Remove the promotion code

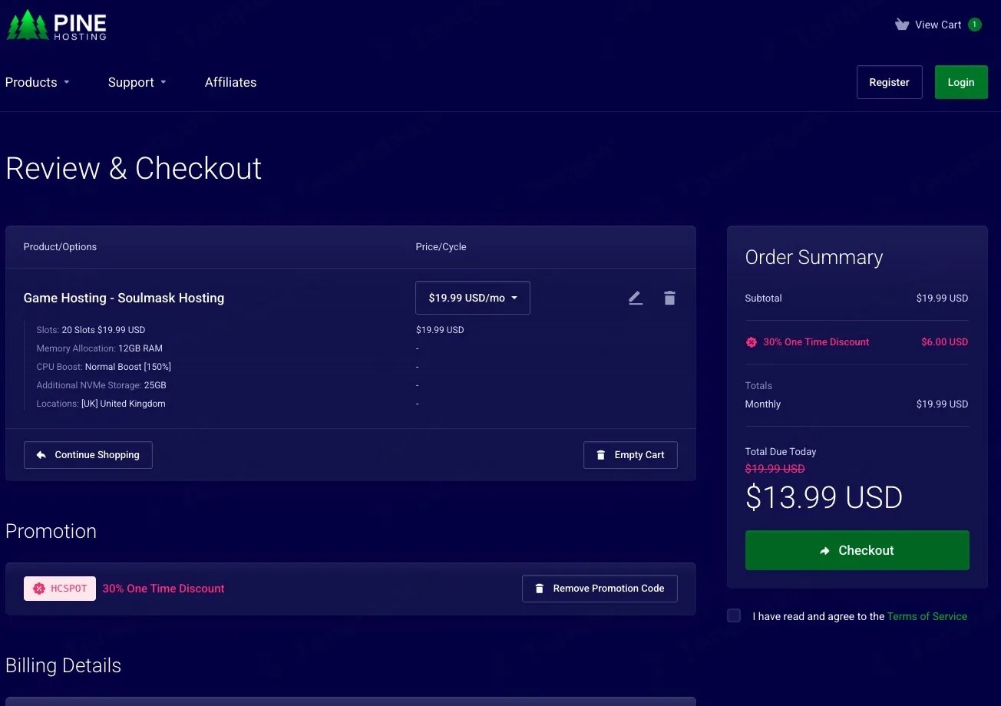[x=600, y=589]
